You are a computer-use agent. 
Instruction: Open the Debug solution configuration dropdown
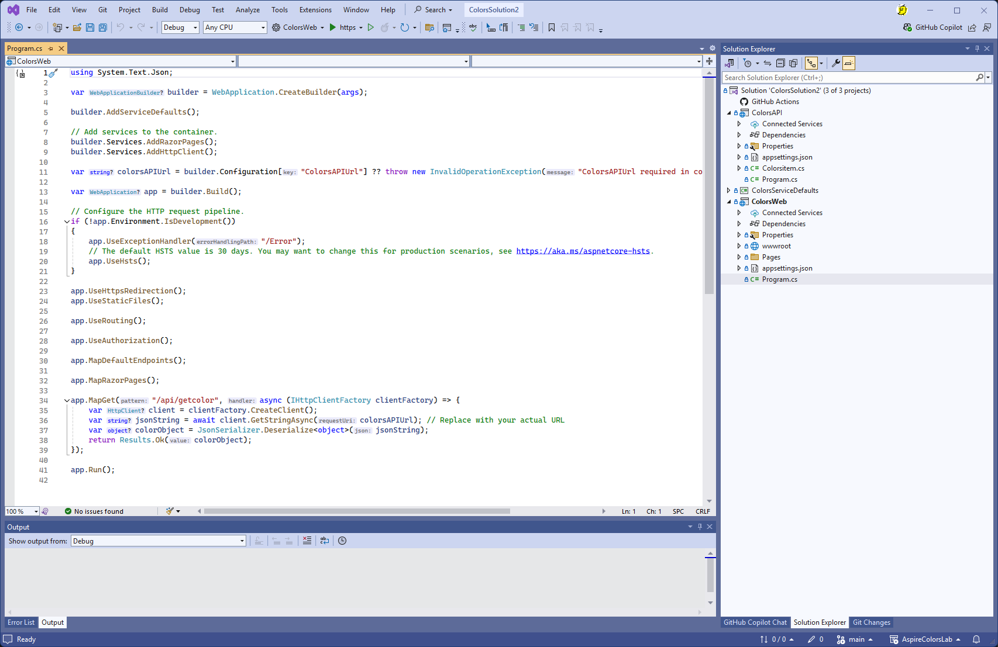(x=180, y=27)
